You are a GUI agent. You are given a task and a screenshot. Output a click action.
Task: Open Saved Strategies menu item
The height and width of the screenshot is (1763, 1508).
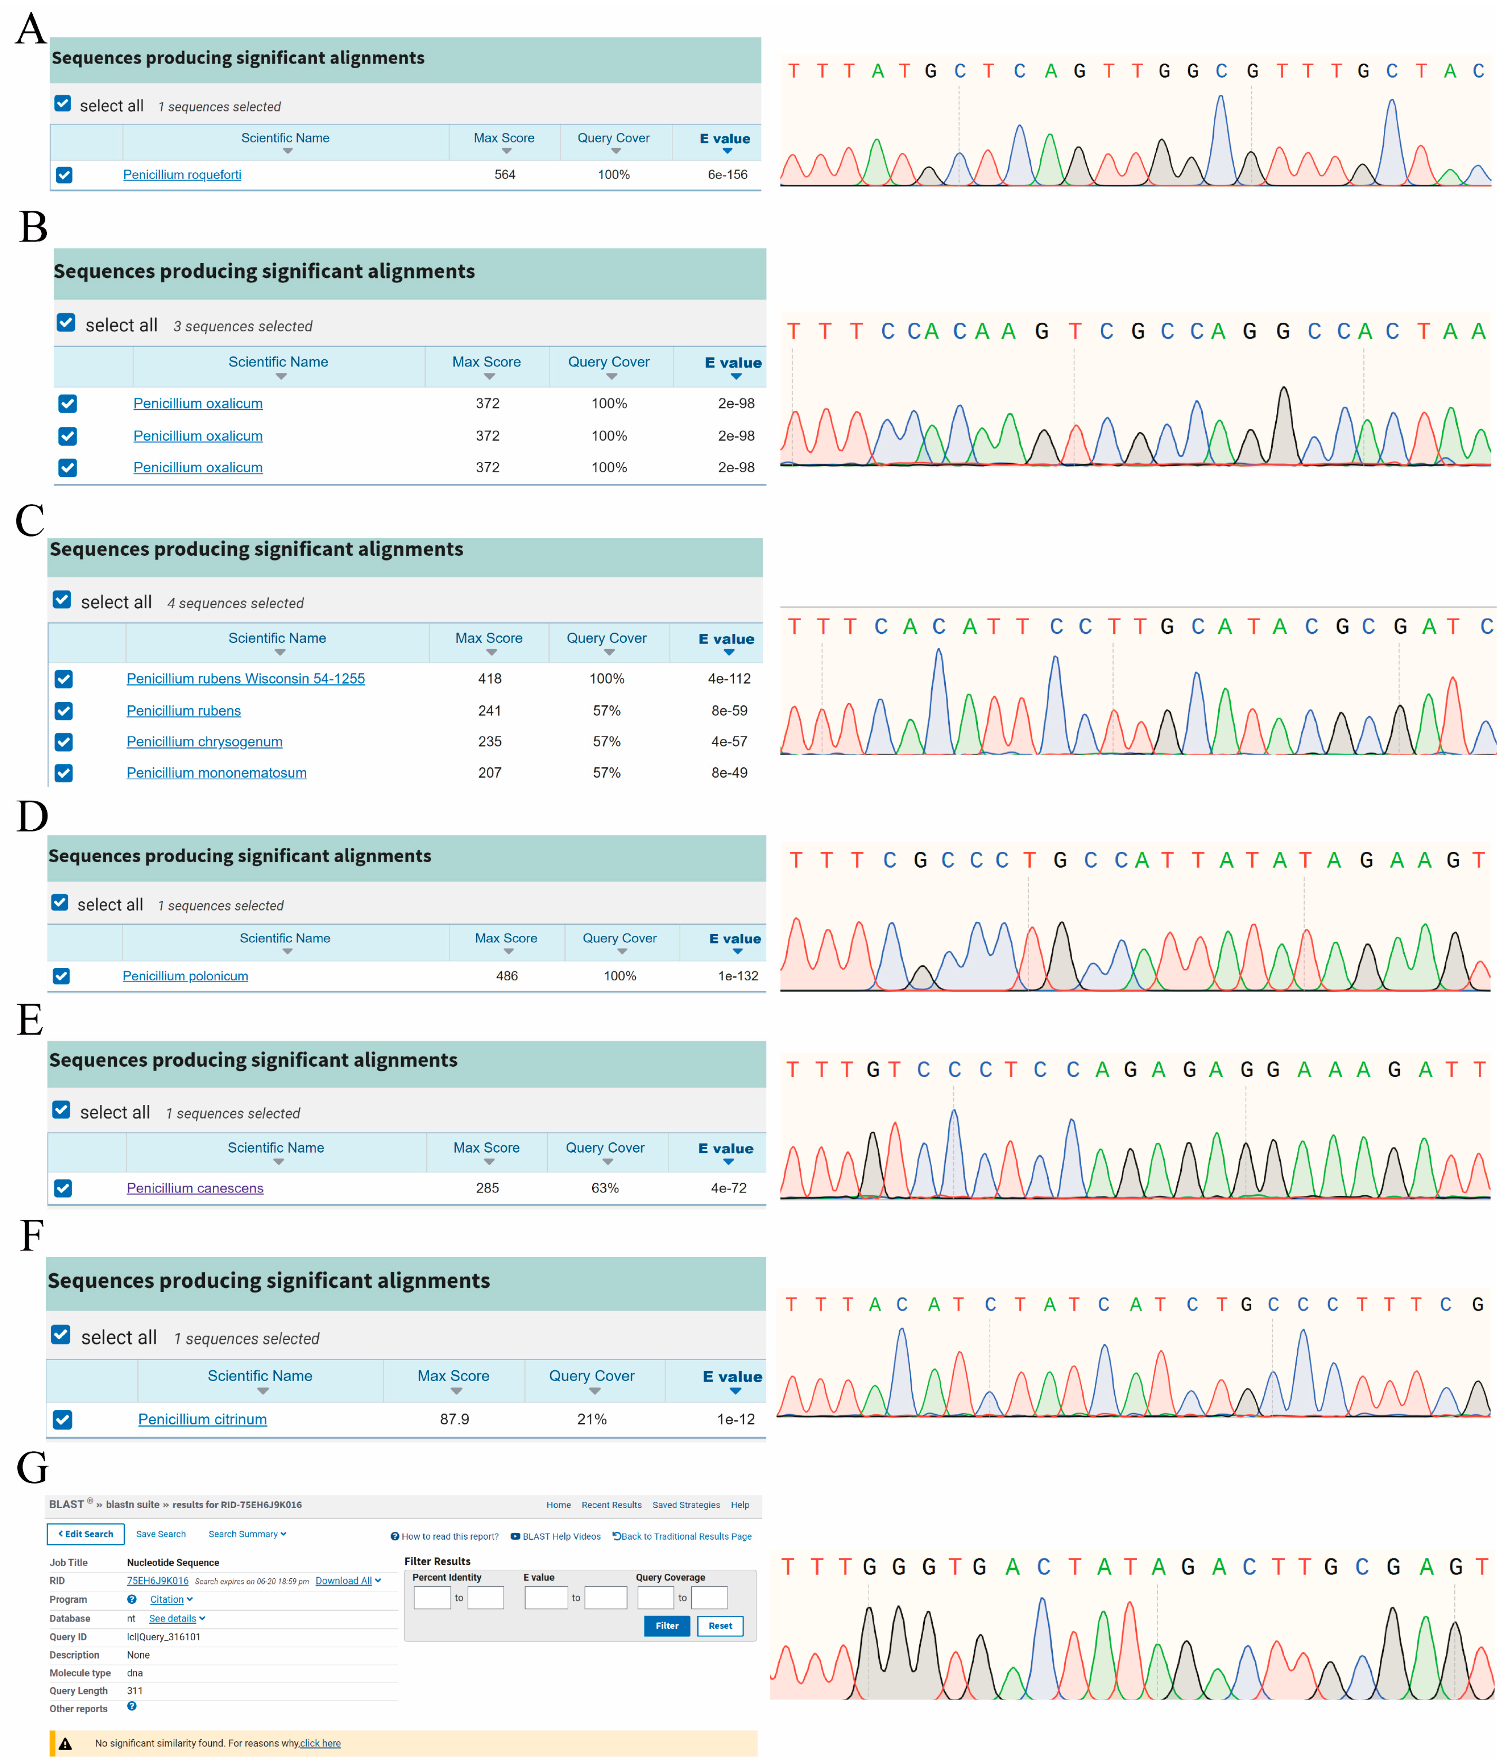point(686,1505)
